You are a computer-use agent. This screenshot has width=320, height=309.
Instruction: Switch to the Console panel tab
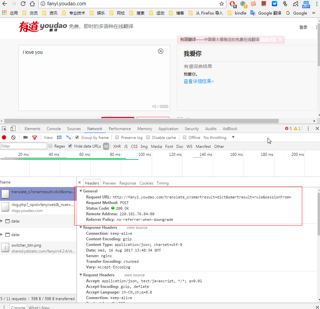[53, 129]
